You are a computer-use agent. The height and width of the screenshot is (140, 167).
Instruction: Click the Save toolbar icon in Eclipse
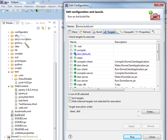[x=11, y=10]
